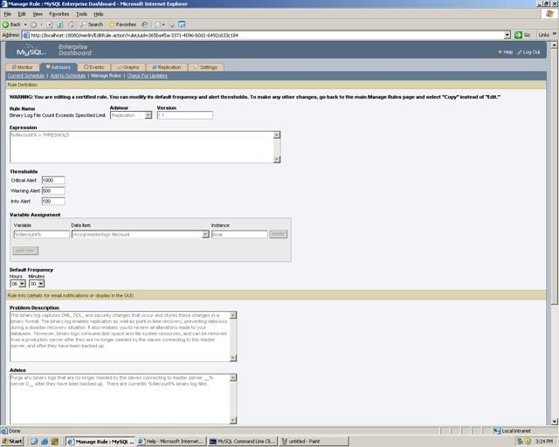Switch to the Settings tab
559x447 pixels.
[x=206, y=67]
